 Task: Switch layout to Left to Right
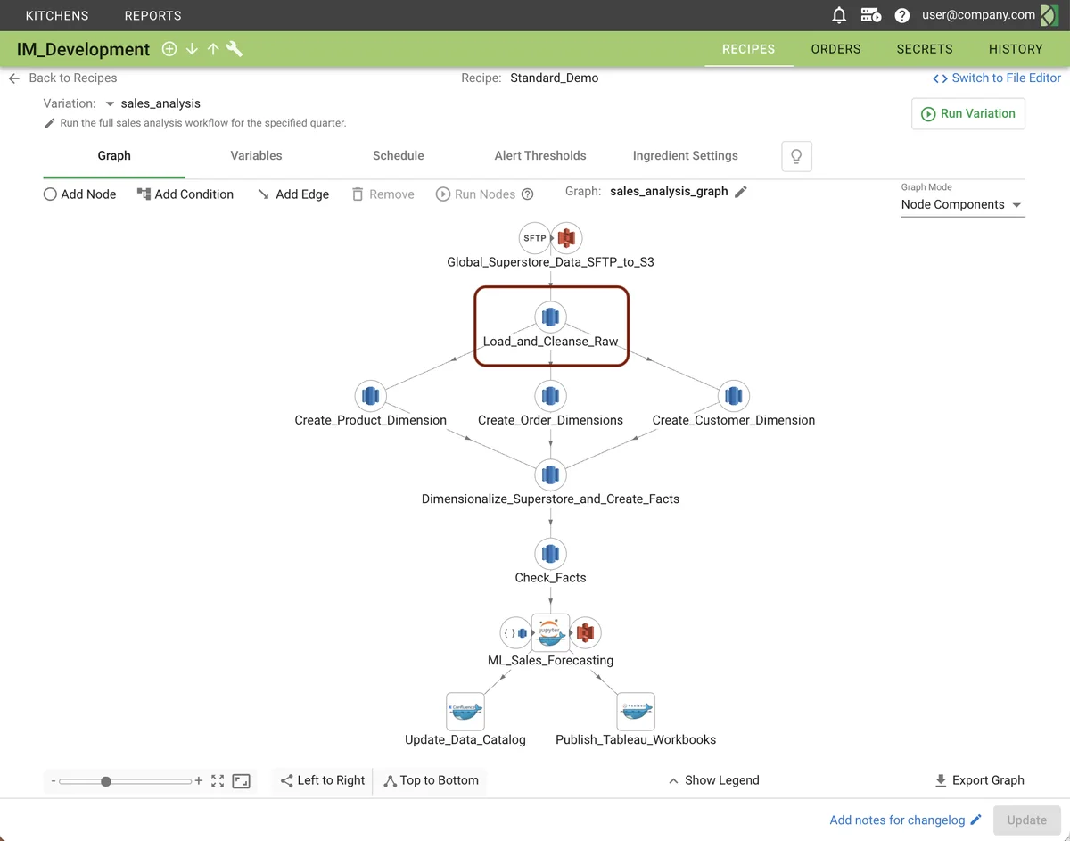point(322,780)
